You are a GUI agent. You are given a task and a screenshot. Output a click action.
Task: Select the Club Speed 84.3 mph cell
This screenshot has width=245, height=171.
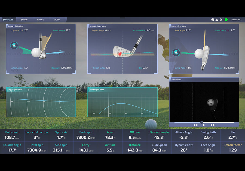(x=159, y=148)
